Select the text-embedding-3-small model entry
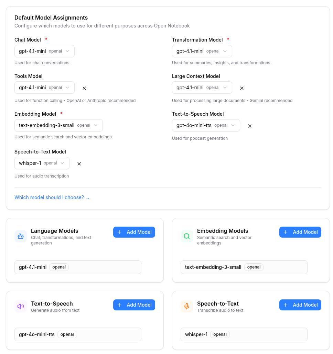The height and width of the screenshot is (354, 333). pyautogui.click(x=244, y=267)
